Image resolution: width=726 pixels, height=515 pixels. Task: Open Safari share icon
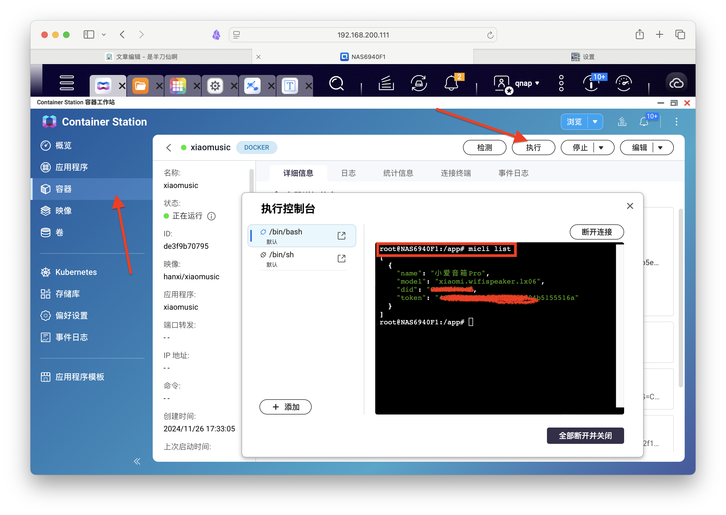click(639, 34)
